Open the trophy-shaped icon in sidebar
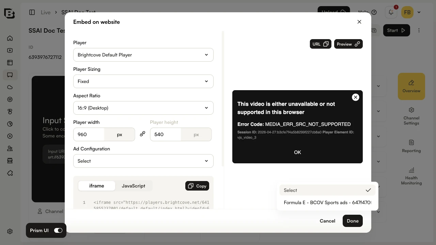This screenshot has width=436, height=245. pyautogui.click(x=10, y=112)
